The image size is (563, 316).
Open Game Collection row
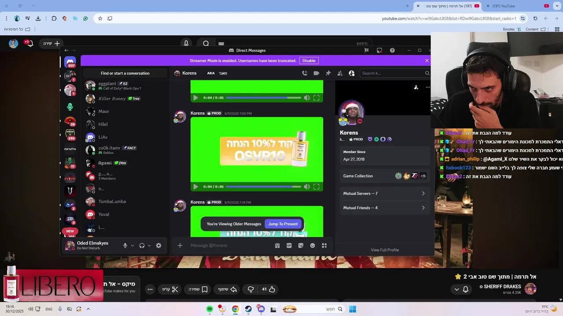(x=384, y=176)
